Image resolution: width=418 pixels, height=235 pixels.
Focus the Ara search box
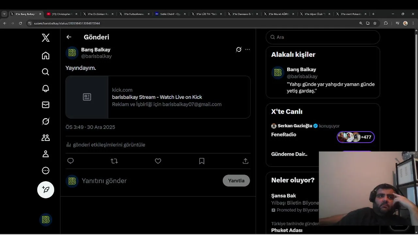coord(323,37)
